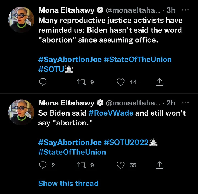Like the second tweet with 55 likes
The image size is (198, 194).
(x=121, y=165)
